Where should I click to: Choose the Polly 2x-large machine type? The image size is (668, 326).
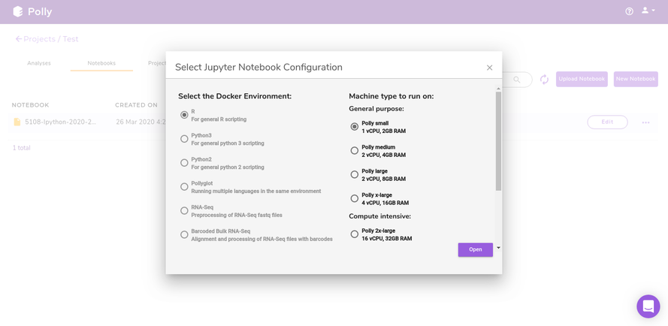[x=354, y=234]
